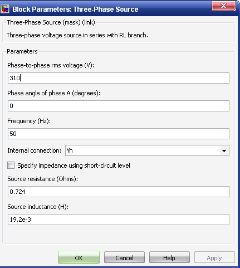This screenshot has height=268, width=240.
Task: Enable Specify impedance using short-circuit level checkbox
Action: coord(11,165)
